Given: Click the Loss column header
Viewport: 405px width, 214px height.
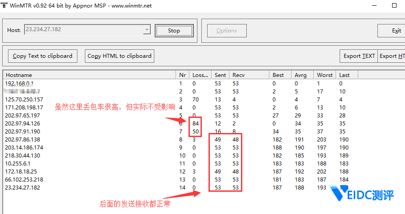Looking at the screenshot, I should point(200,75).
